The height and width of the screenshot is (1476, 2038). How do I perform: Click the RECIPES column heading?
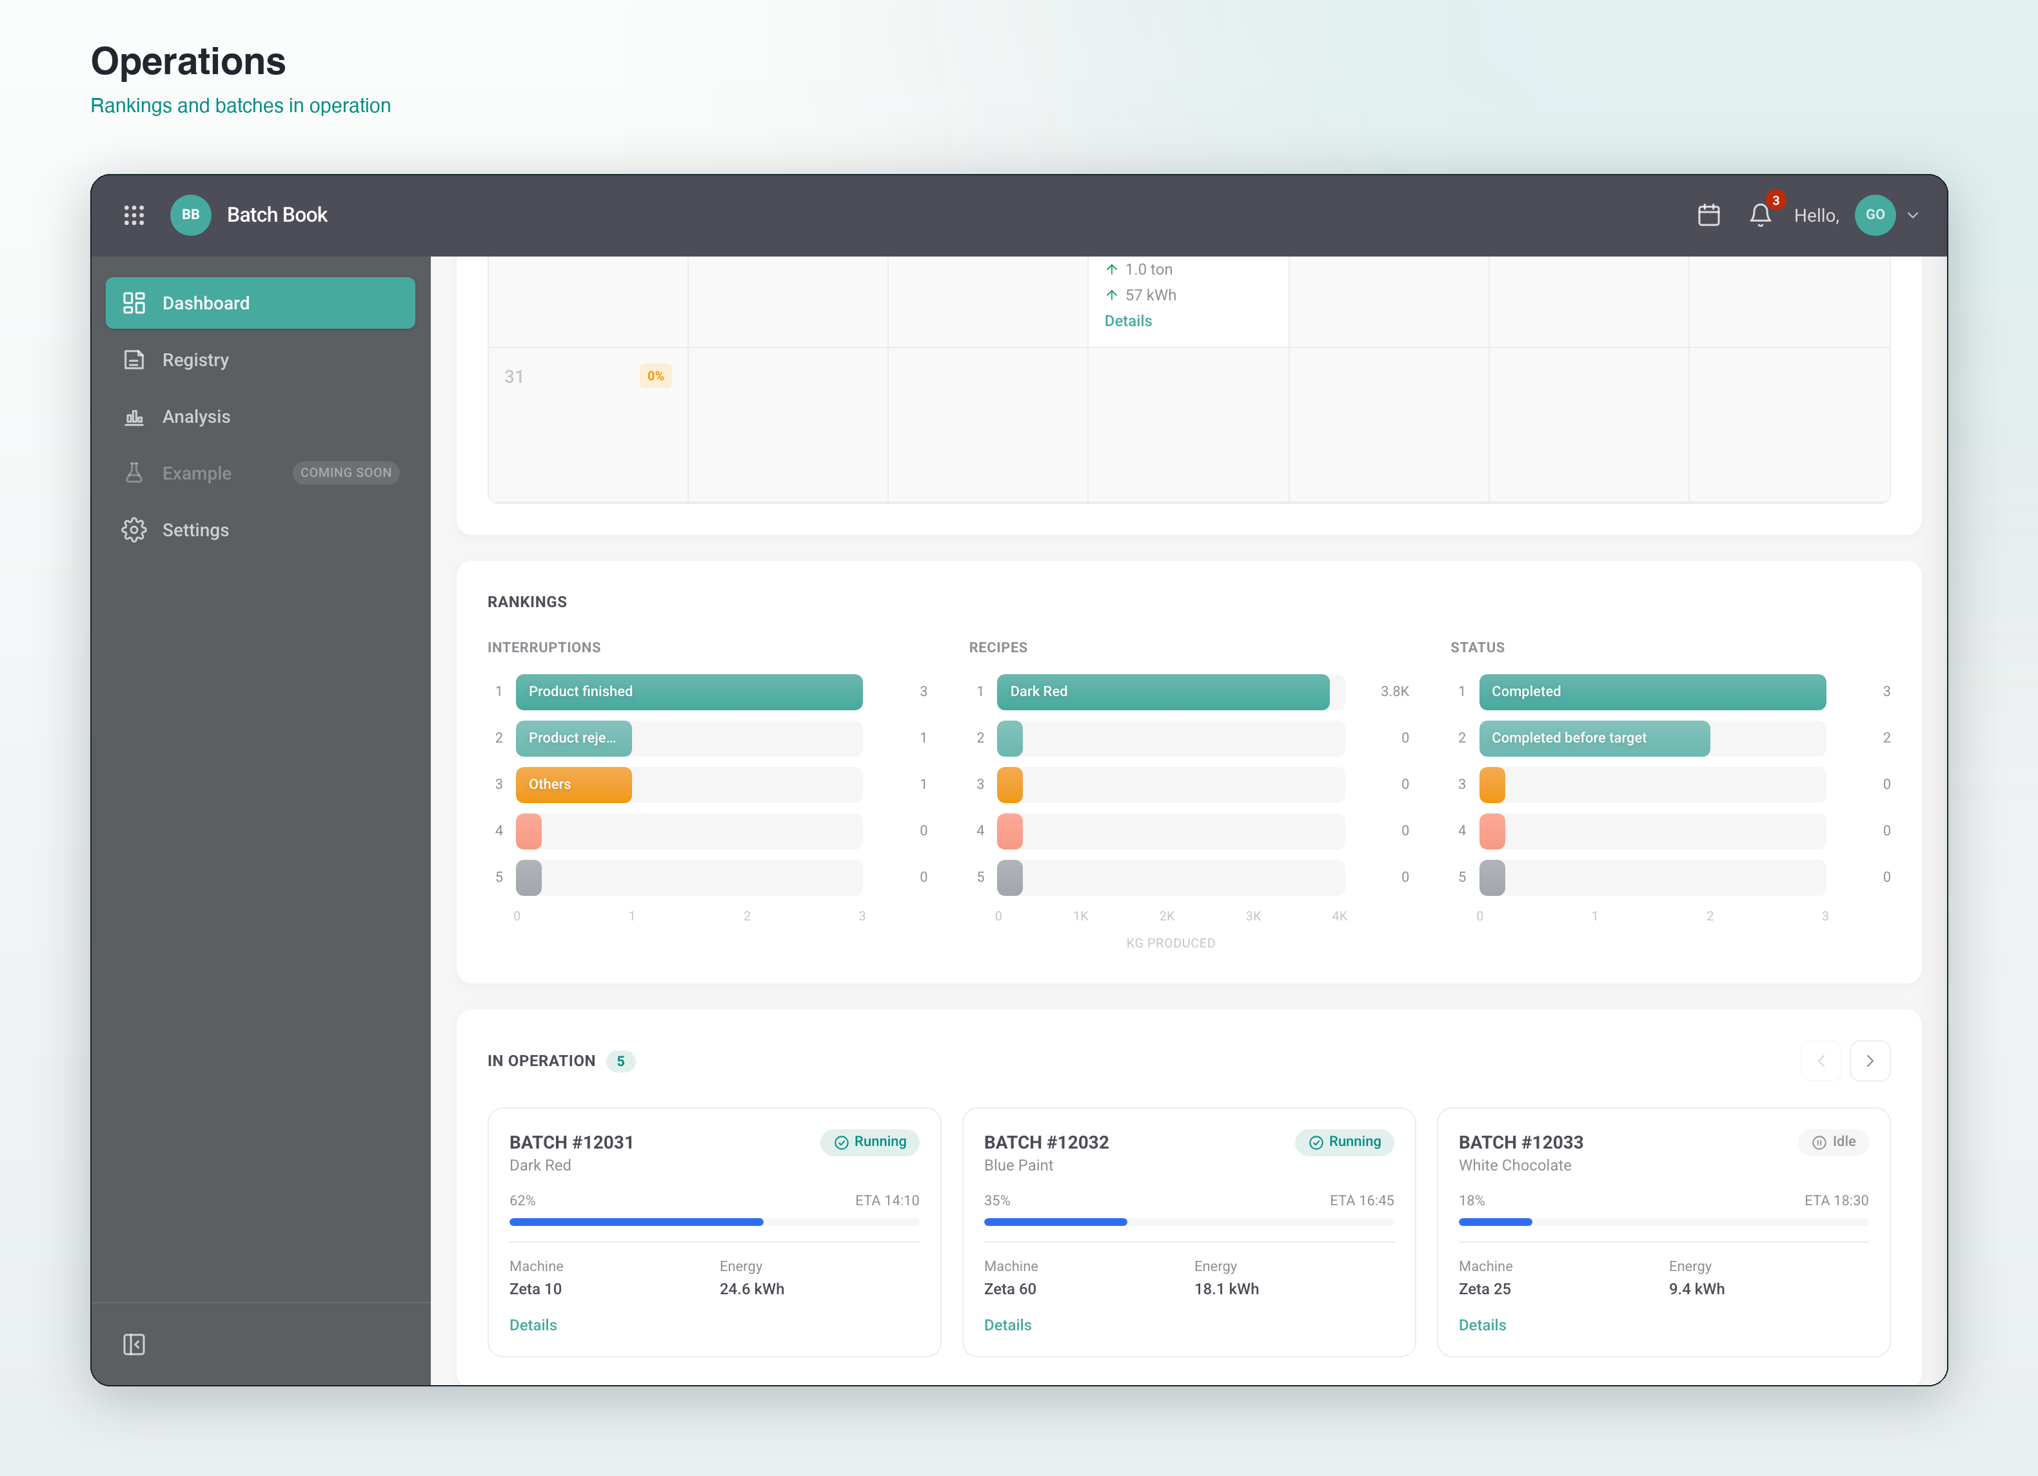[x=998, y=647]
